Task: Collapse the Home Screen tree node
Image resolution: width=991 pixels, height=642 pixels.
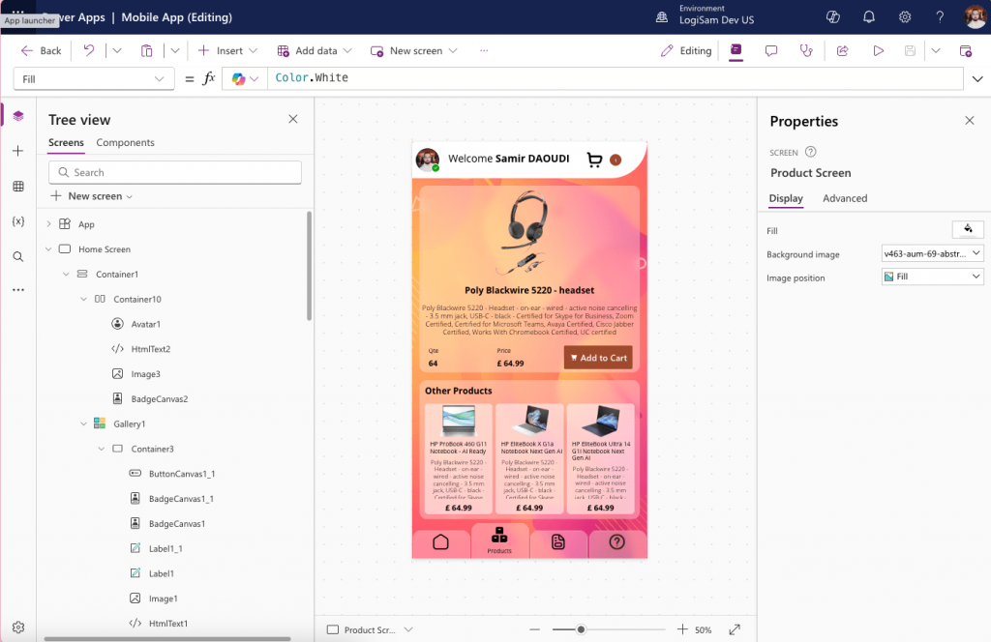Action: click(x=48, y=249)
